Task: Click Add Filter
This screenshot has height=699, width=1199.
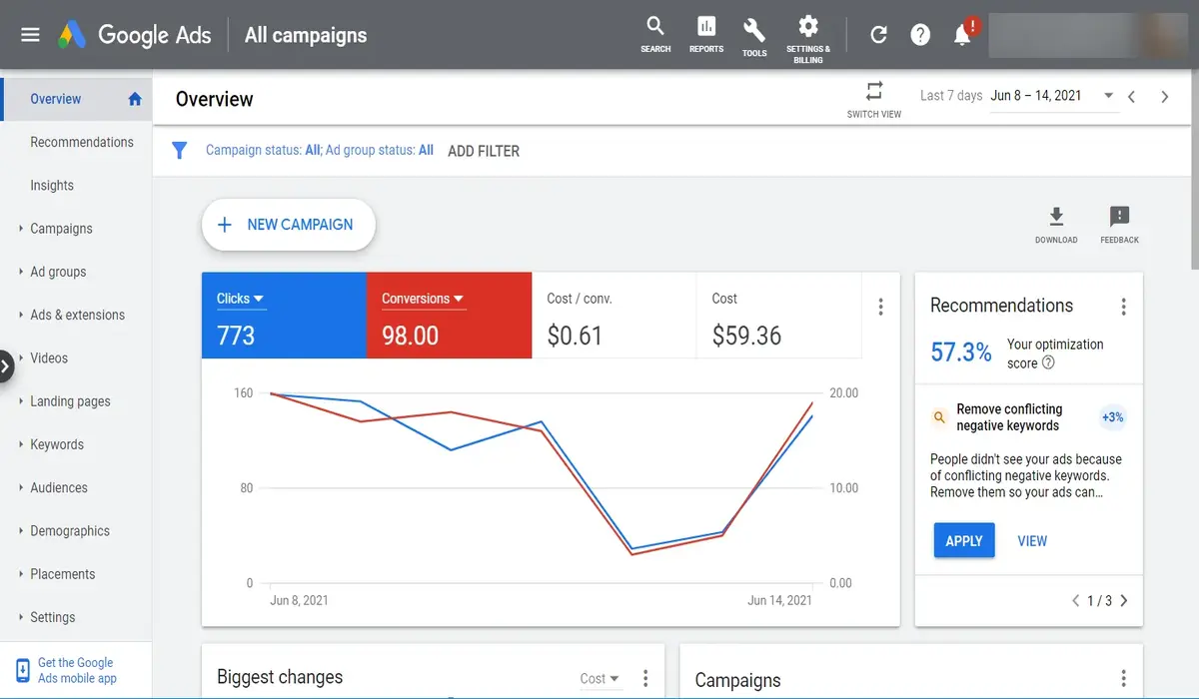Action: [484, 151]
